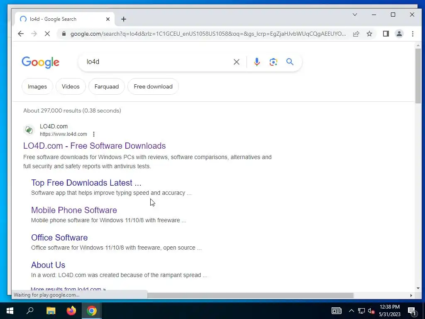Image resolution: width=425 pixels, height=319 pixels.
Task: Click the scroll right arrow
Action: click(411, 295)
